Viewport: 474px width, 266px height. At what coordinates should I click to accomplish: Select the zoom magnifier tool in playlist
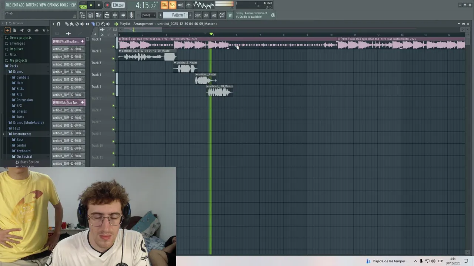pos(103,24)
